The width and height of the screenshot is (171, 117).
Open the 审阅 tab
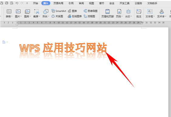pos(81,3)
